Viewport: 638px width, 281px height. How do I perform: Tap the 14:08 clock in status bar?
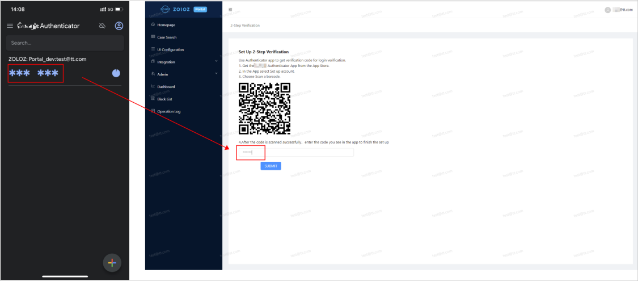(18, 9)
